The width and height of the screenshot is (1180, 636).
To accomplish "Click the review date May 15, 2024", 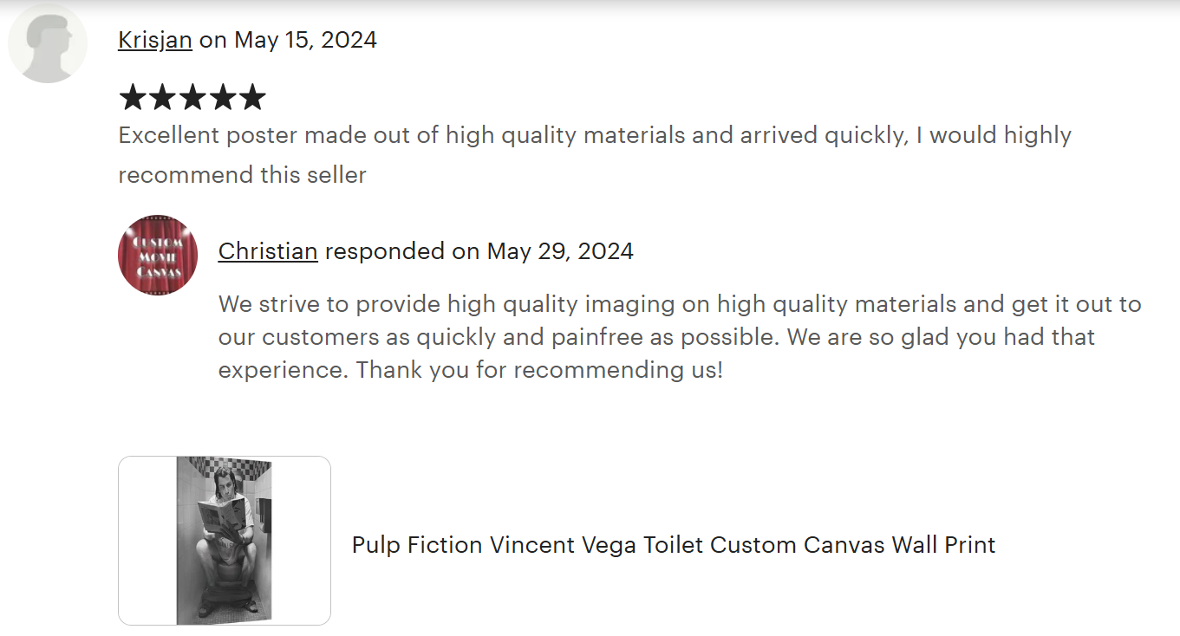I will 305,40.
